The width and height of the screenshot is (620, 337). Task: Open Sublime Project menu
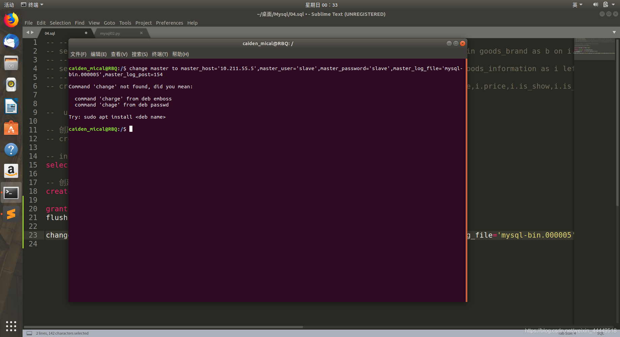tap(144, 23)
